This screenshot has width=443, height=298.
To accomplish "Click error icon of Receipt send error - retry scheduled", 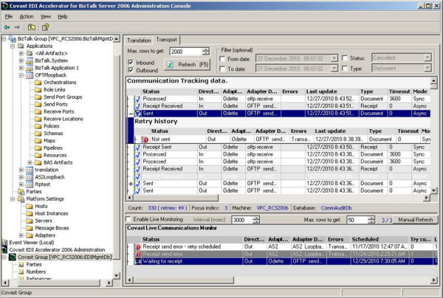I will [x=137, y=247].
